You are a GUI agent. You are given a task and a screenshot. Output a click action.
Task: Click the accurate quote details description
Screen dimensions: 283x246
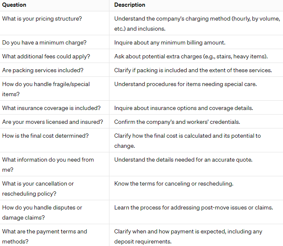[x=183, y=160]
